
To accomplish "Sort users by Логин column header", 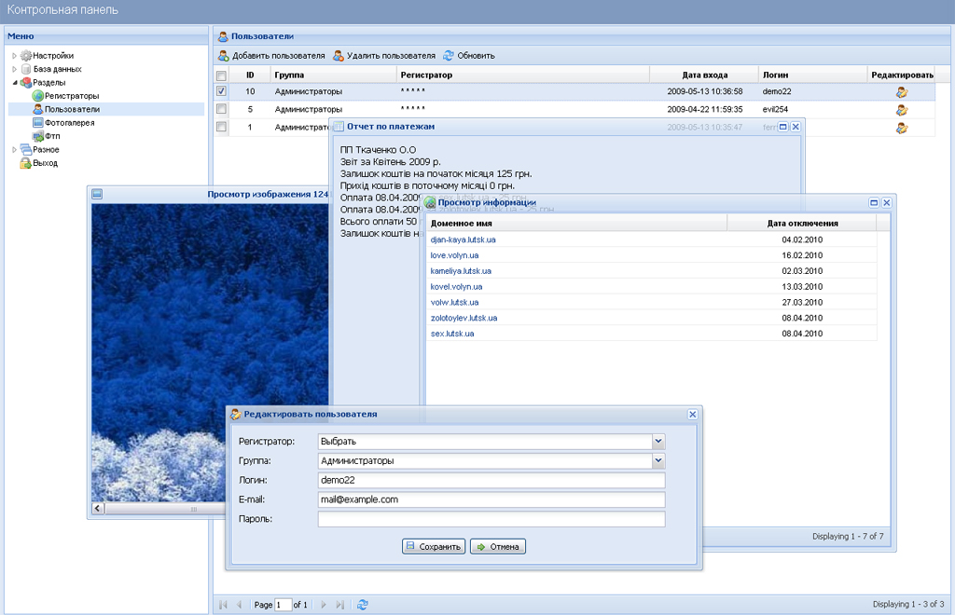I will click(813, 75).
